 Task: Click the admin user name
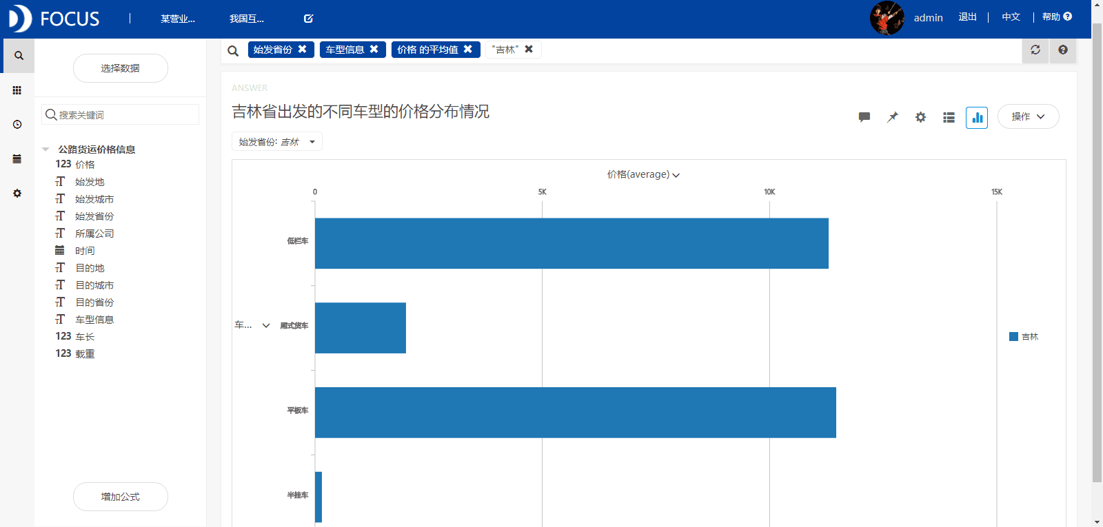point(928,18)
